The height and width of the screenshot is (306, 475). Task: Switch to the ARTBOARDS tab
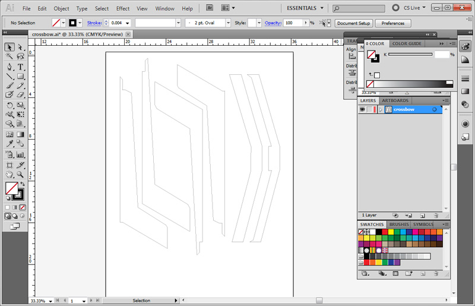point(395,100)
